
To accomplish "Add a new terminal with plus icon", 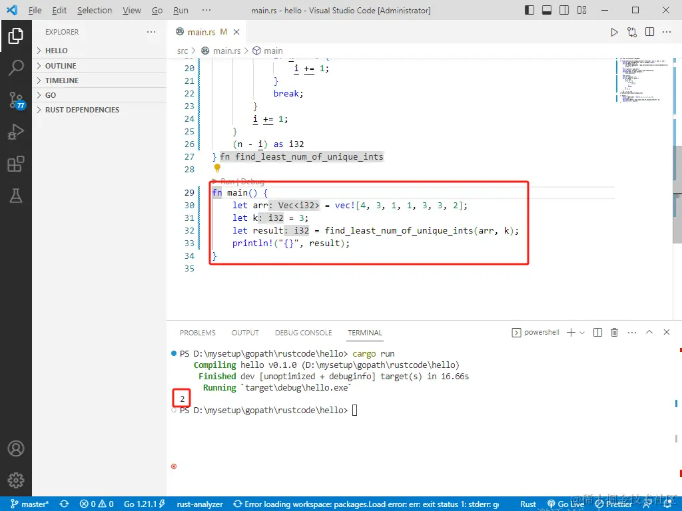I will [x=571, y=333].
